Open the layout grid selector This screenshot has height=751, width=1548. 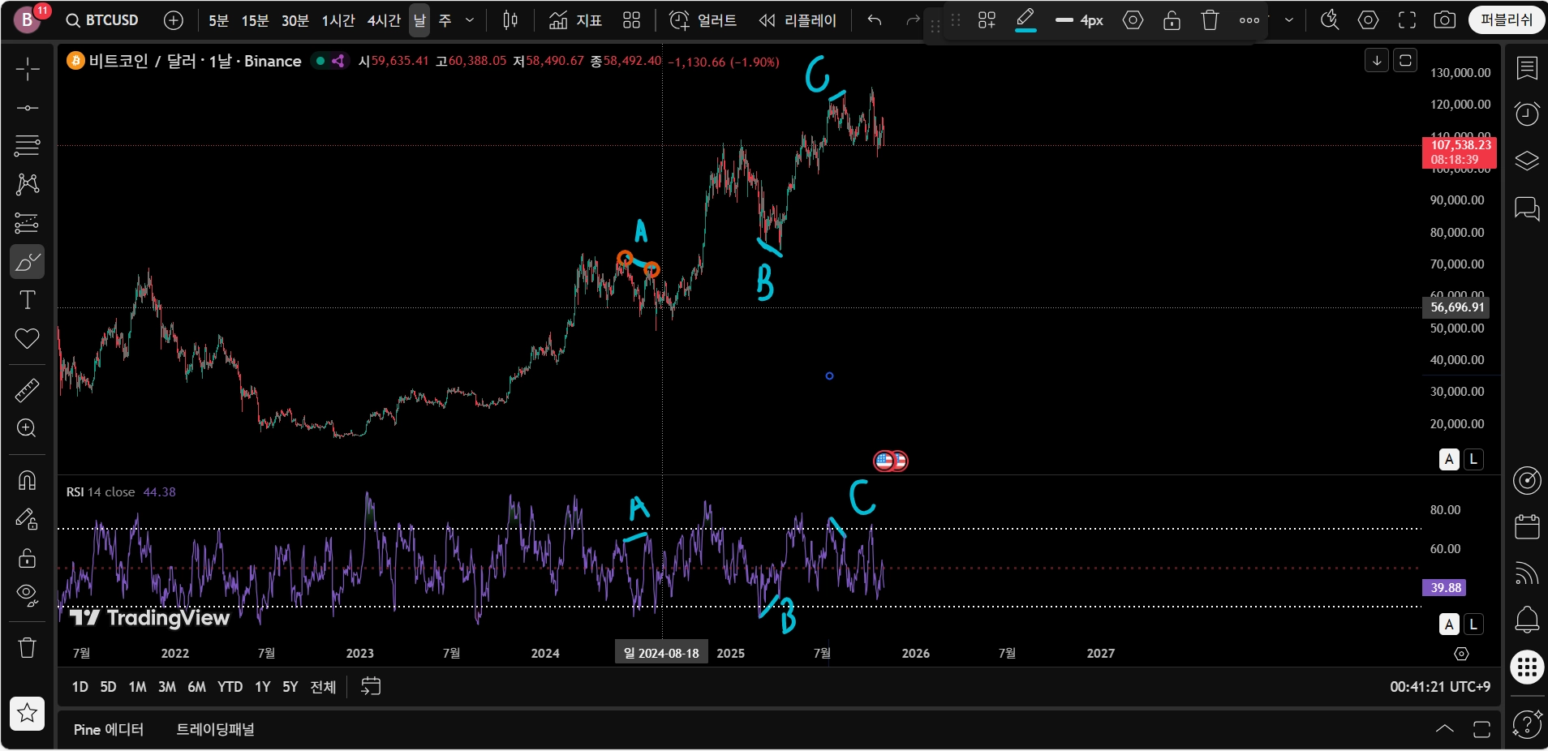pyautogui.click(x=631, y=20)
